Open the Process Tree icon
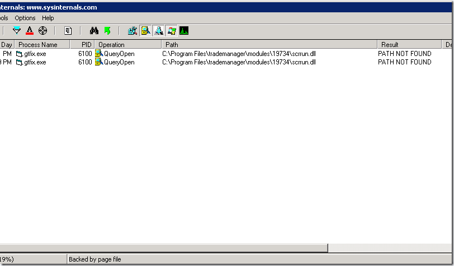The height and width of the screenshot is (266, 454). [x=68, y=31]
